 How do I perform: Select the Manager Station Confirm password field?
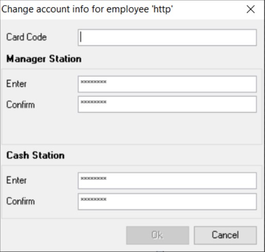[x=167, y=104]
